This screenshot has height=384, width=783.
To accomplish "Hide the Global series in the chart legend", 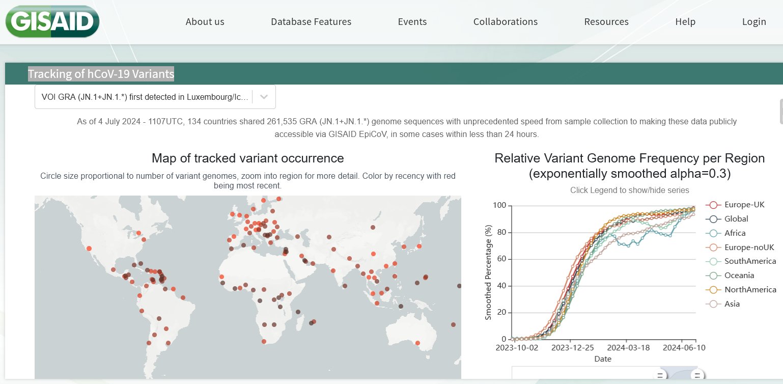I will 736,219.
